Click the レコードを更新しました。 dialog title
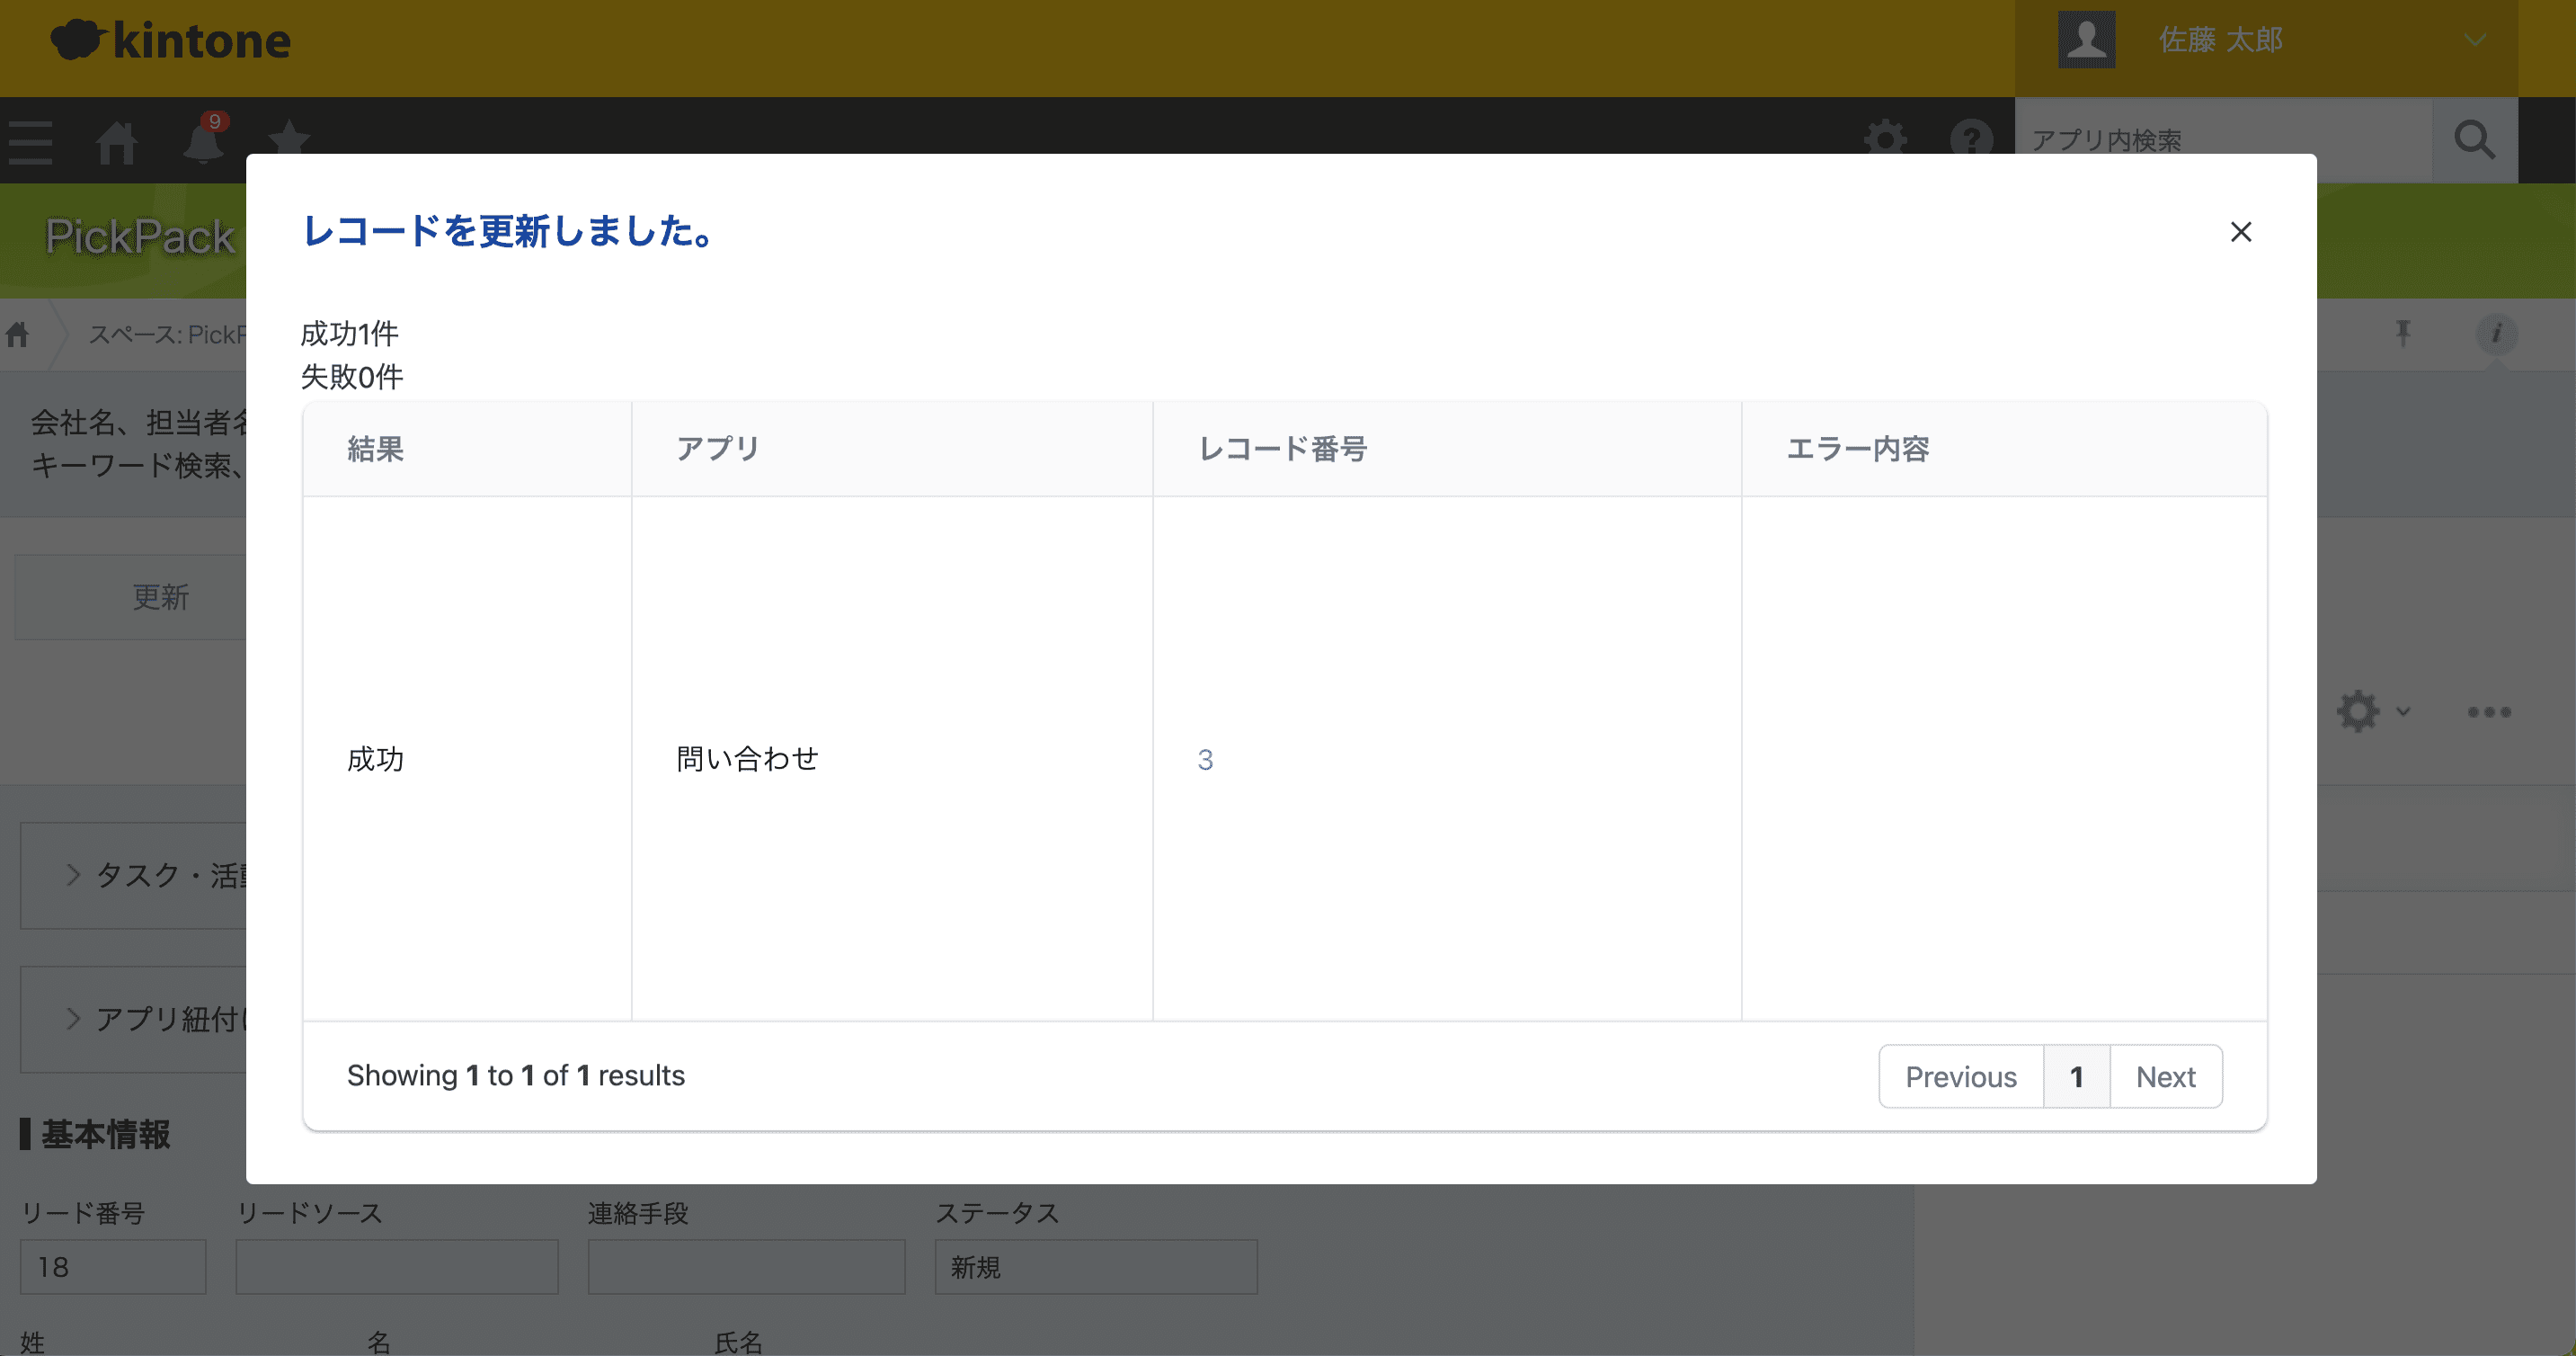2576x1356 pixels. point(509,231)
